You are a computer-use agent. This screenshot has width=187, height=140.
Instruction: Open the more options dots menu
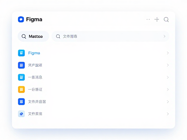pos(148,20)
